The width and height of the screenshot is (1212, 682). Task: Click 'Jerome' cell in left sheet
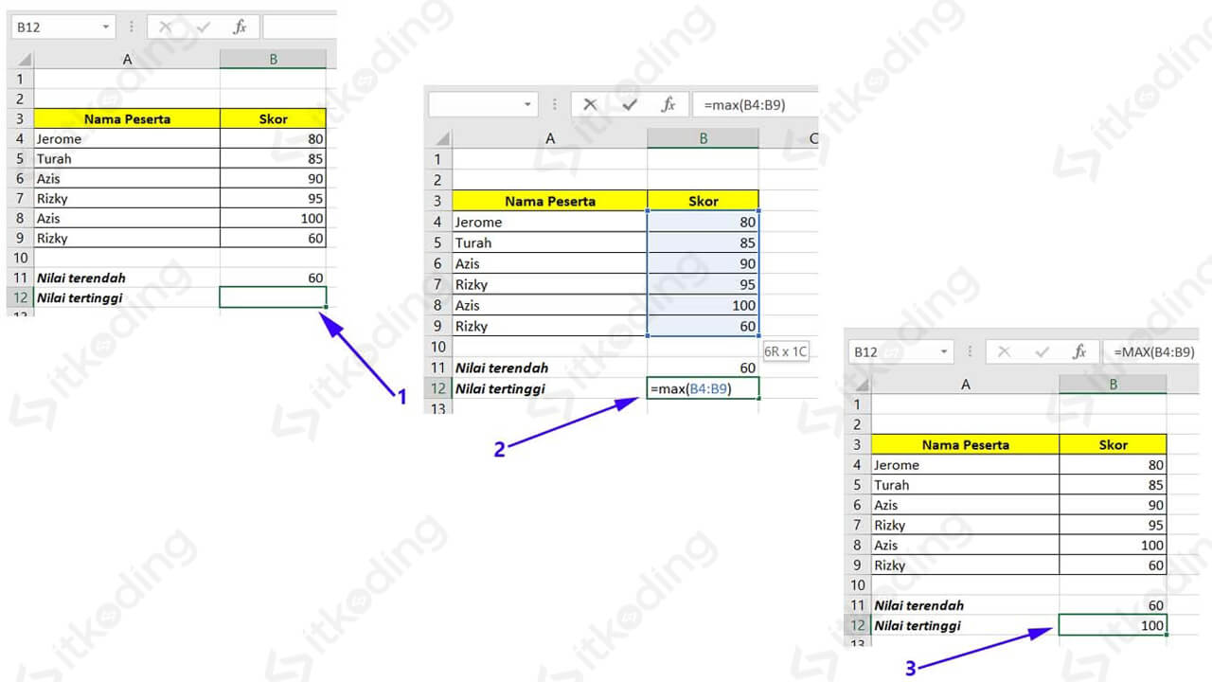[x=127, y=139]
